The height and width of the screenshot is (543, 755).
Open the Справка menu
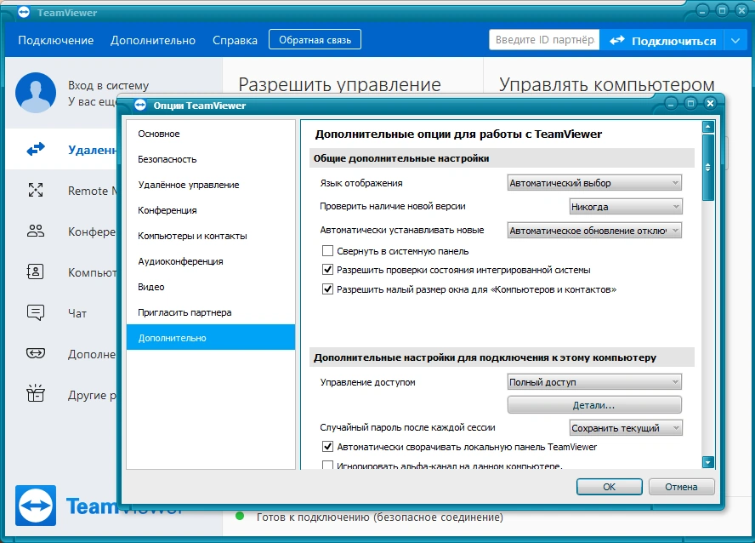tap(235, 40)
